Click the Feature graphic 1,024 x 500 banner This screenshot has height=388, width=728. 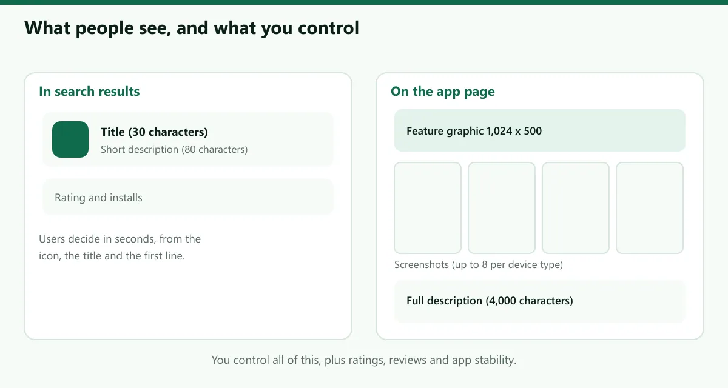click(540, 130)
